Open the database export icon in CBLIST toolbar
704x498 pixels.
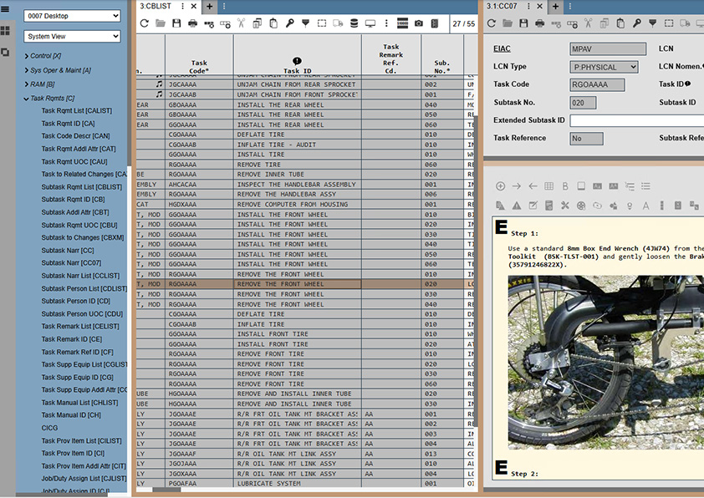point(352,23)
